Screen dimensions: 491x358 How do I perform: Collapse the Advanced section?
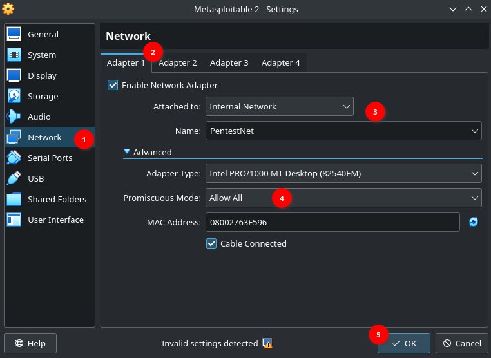(128, 153)
